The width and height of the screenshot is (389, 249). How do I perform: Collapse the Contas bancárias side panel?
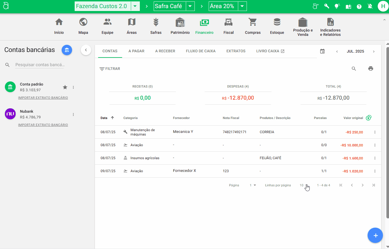pos(86,50)
